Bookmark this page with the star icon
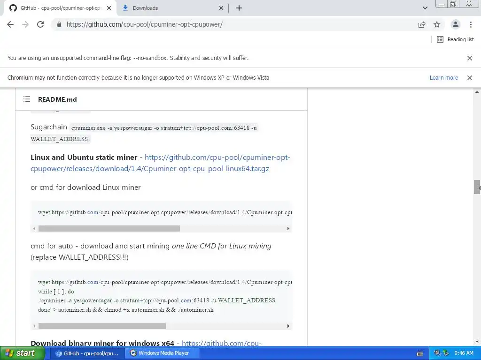The height and width of the screenshot is (360, 481). pyautogui.click(x=437, y=24)
